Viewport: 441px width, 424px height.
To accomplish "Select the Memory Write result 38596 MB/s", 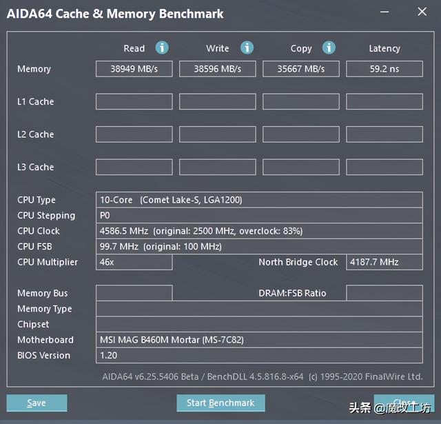I will (x=217, y=69).
